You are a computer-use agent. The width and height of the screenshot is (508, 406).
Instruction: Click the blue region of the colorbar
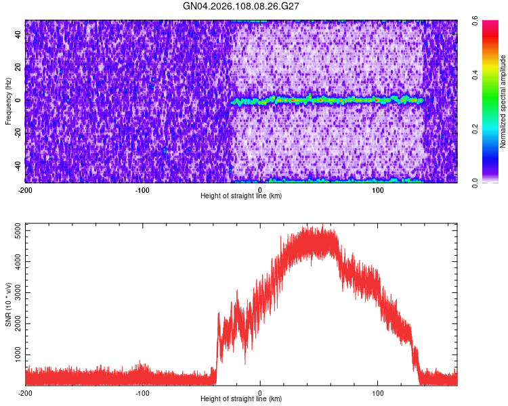coord(490,156)
